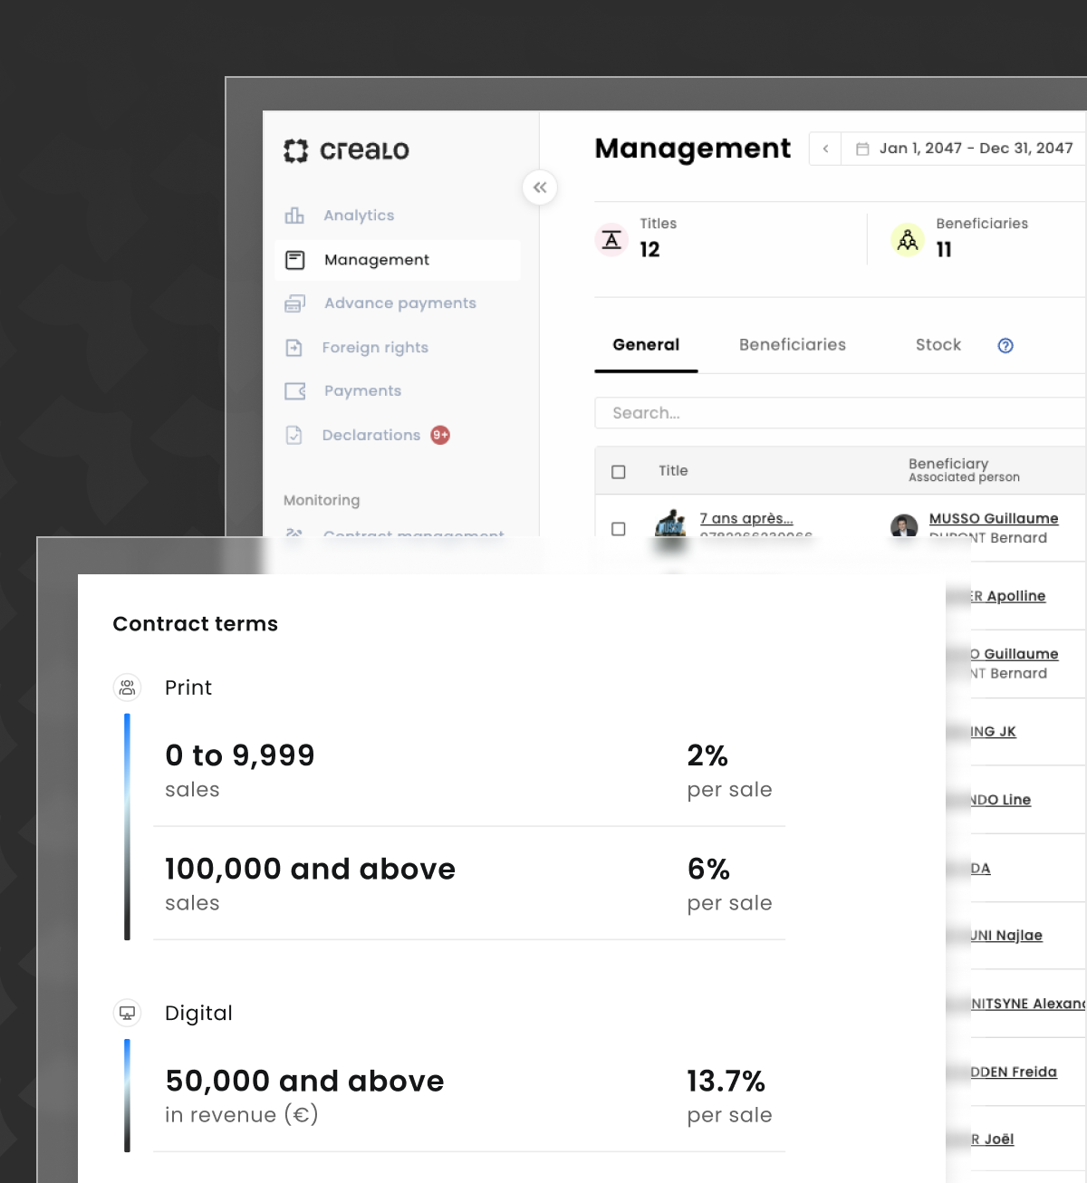The image size is (1087, 1183).
Task: Click the Print people icon
Action: (x=127, y=688)
